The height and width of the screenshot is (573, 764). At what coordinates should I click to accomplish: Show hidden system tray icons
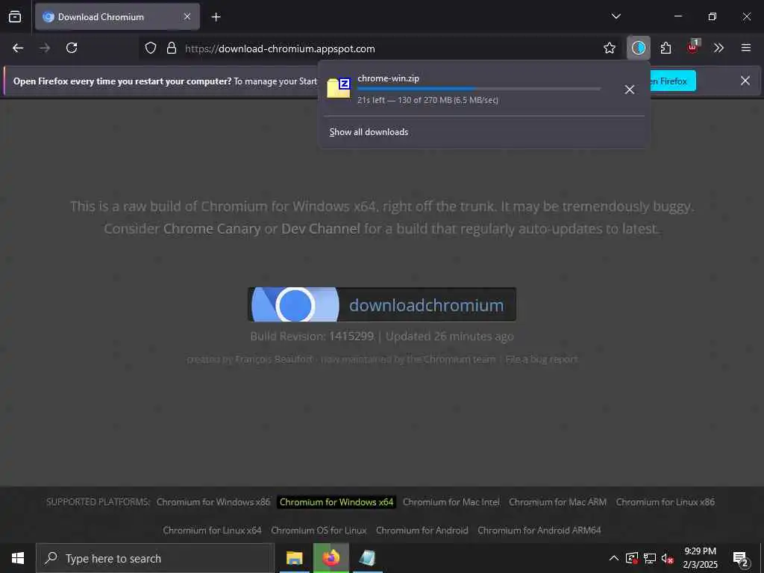[614, 558]
